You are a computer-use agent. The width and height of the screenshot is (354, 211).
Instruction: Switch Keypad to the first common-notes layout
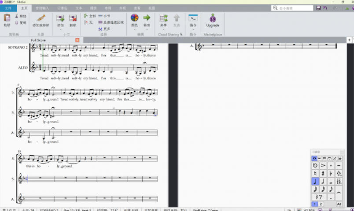tap(314, 159)
